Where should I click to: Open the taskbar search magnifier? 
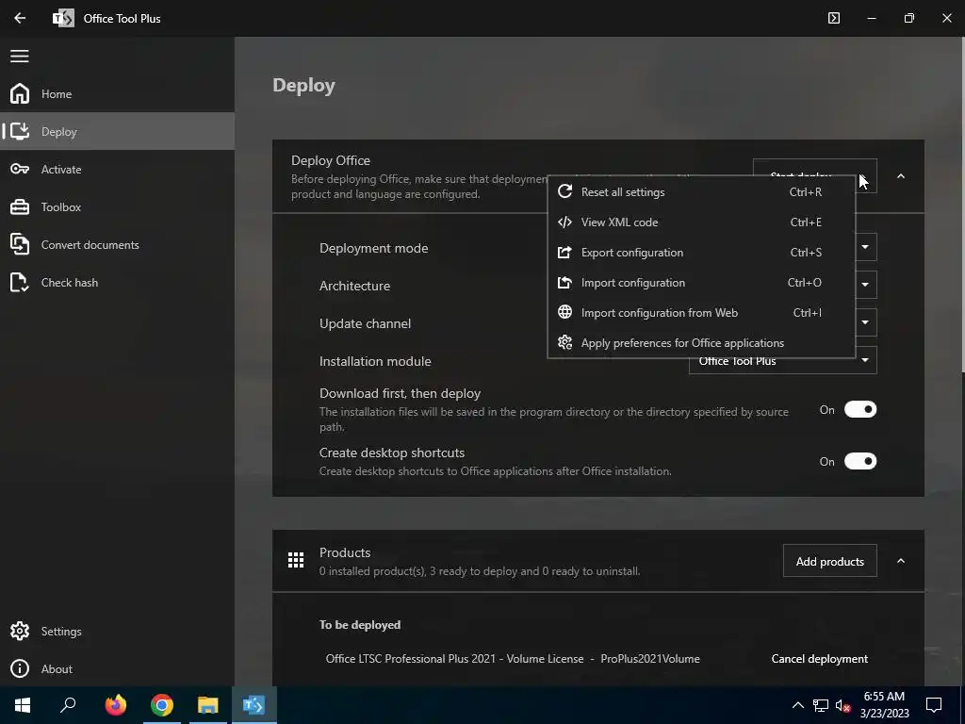pyautogui.click(x=68, y=705)
